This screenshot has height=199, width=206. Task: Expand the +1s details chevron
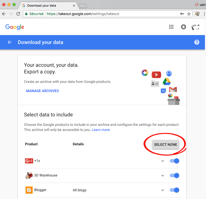pos(163,161)
